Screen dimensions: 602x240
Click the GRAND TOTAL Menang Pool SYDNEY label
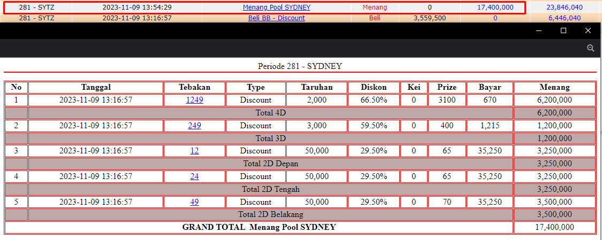click(x=259, y=227)
